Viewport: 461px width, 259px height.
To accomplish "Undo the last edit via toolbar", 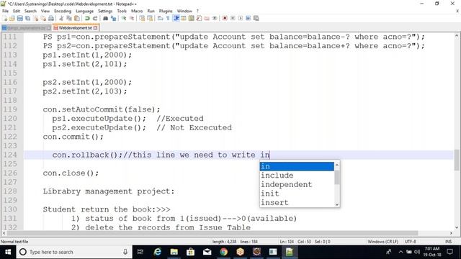I will [87, 18].
